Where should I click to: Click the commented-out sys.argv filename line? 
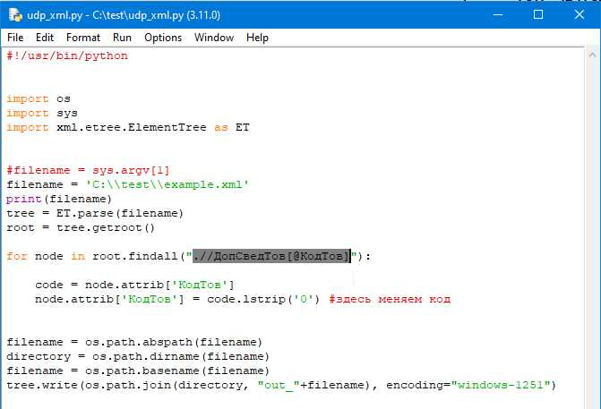pyautogui.click(x=88, y=170)
